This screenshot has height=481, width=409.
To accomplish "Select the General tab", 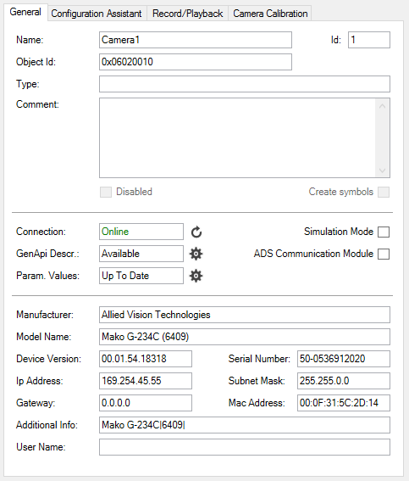I will pos(25,12).
